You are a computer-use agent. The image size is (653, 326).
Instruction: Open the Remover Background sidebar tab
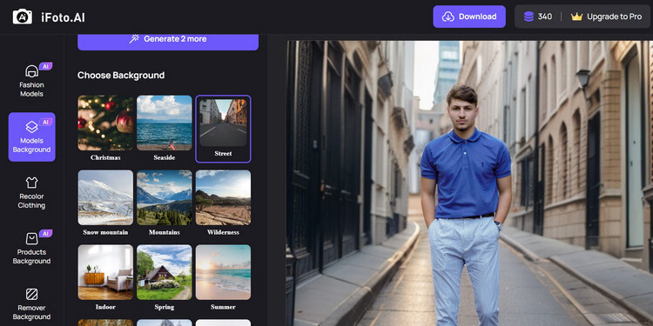coord(31,304)
